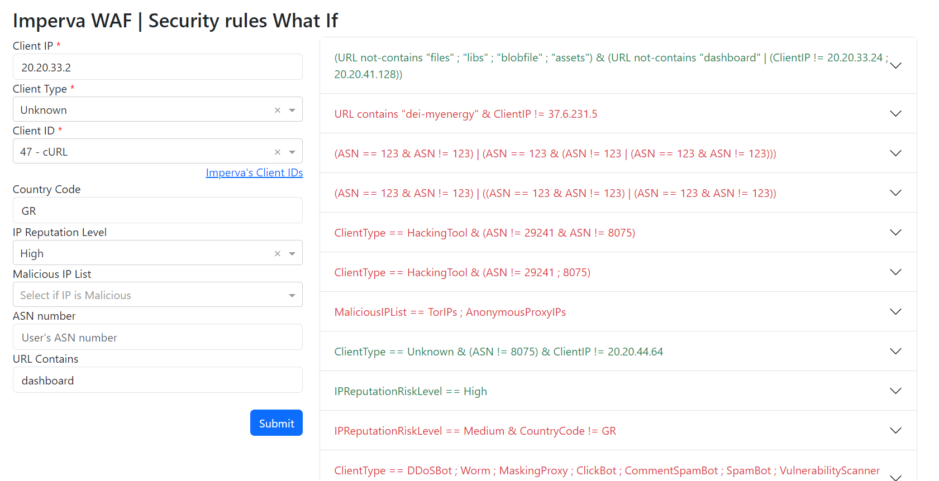This screenshot has width=939, height=481.
Task: Focus the Country Code input field
Action: coord(158,210)
